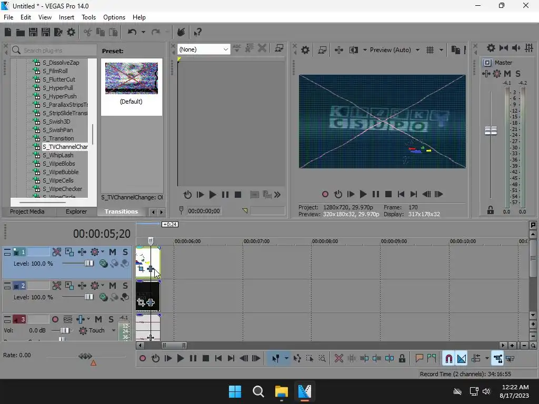Open Touch automation mode dropdown on Track 3

(114, 330)
